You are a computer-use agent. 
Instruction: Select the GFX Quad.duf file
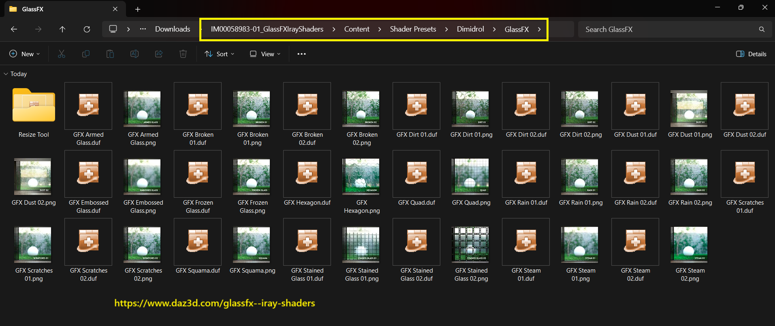pyautogui.click(x=416, y=179)
